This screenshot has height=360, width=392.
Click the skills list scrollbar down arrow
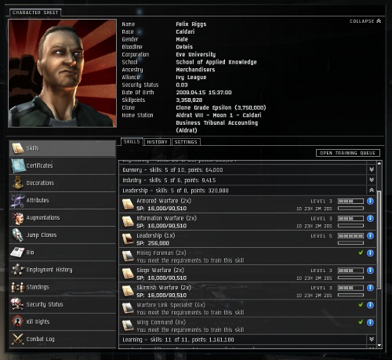point(379,346)
